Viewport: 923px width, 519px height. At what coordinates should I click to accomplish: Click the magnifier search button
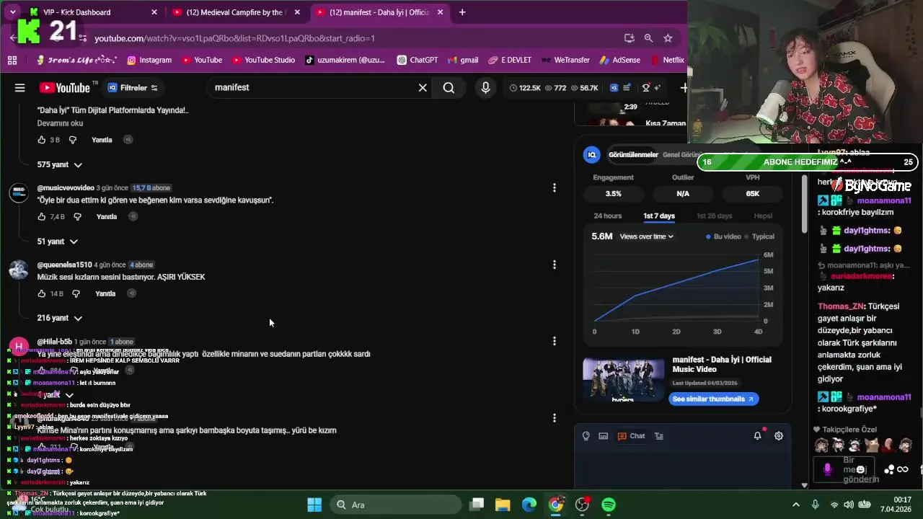tap(449, 88)
